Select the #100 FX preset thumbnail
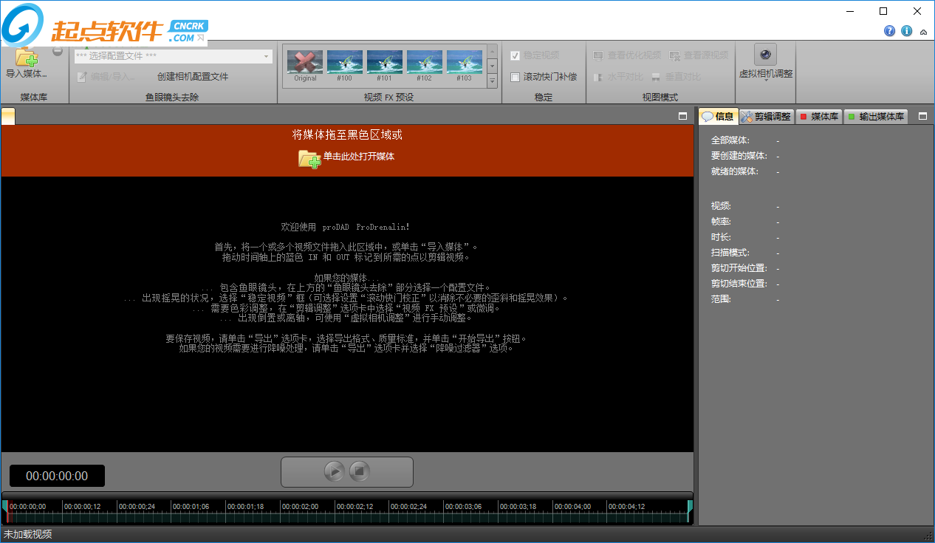 click(x=345, y=66)
